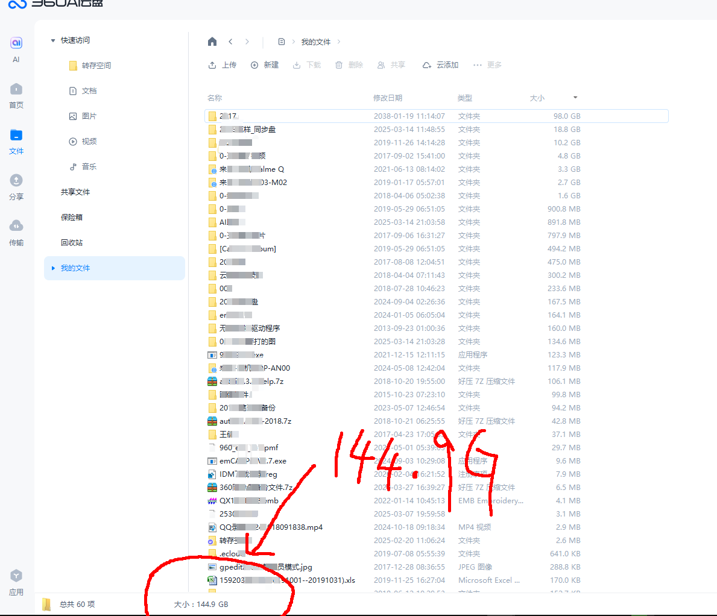
Task: Navigate back with the left arrow
Action: click(x=230, y=42)
